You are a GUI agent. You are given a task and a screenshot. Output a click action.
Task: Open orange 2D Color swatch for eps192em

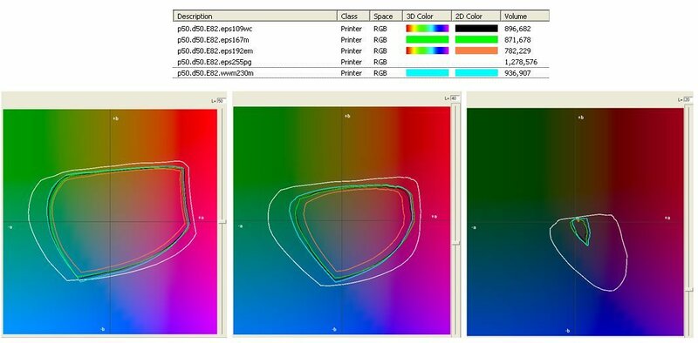coord(476,50)
